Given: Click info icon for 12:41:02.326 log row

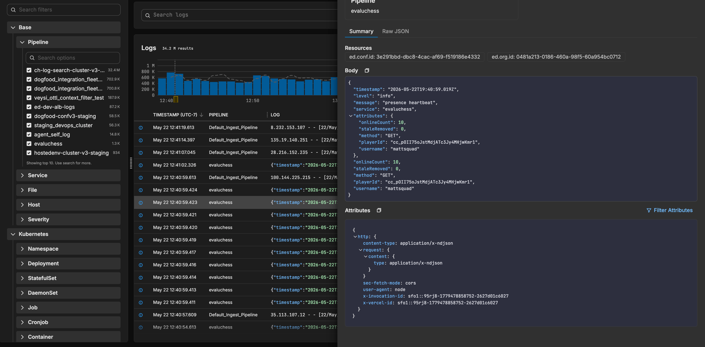Looking at the screenshot, I should (x=141, y=165).
